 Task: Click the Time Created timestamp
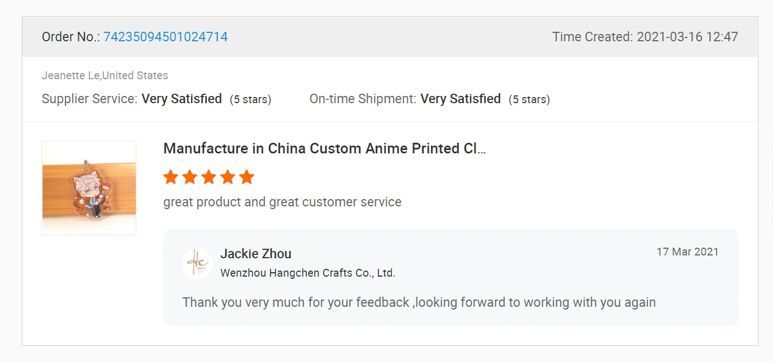(645, 37)
